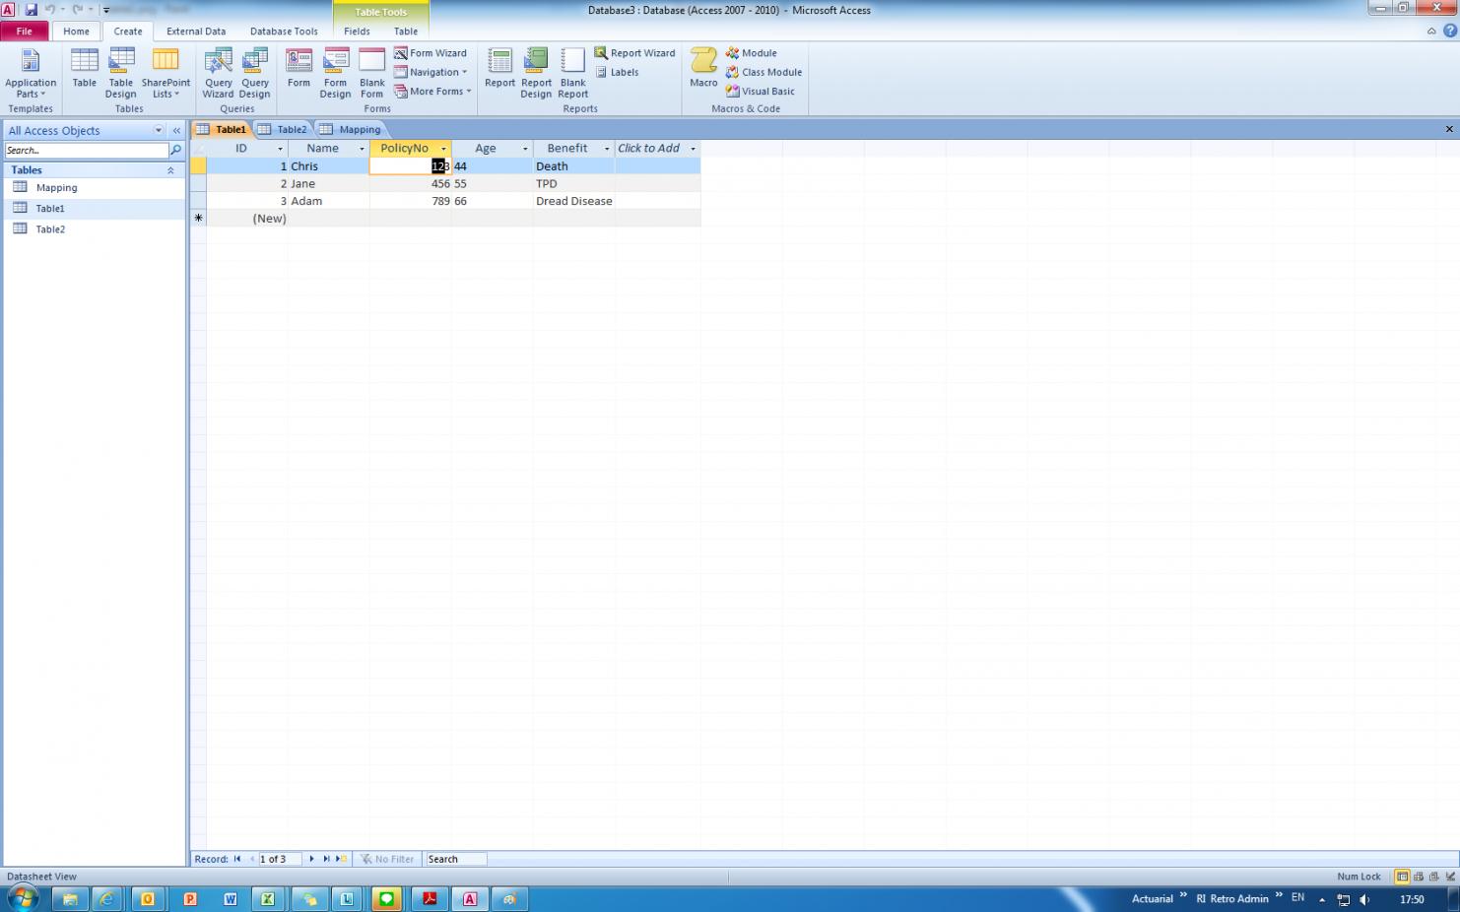Screen dimensions: 1460x912
Task: Open Application Parts templates
Action: 31,74
